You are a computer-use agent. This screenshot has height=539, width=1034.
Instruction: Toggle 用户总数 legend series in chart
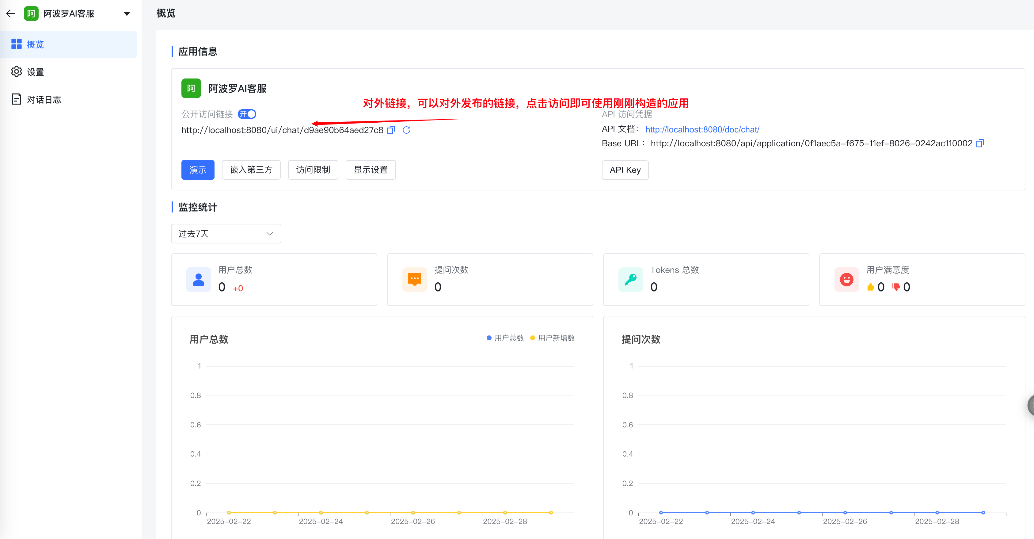(505, 338)
